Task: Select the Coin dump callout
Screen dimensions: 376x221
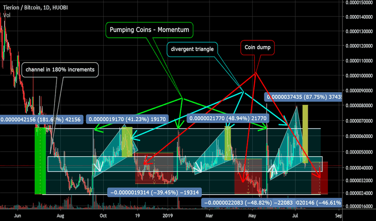Action: [x=257, y=47]
